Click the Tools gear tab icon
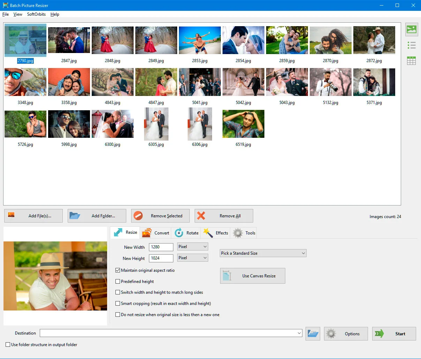Screen dimensions: 421x359 pos(238,233)
